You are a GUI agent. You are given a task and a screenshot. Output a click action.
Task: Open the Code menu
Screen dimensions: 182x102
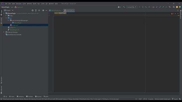(24, 4)
